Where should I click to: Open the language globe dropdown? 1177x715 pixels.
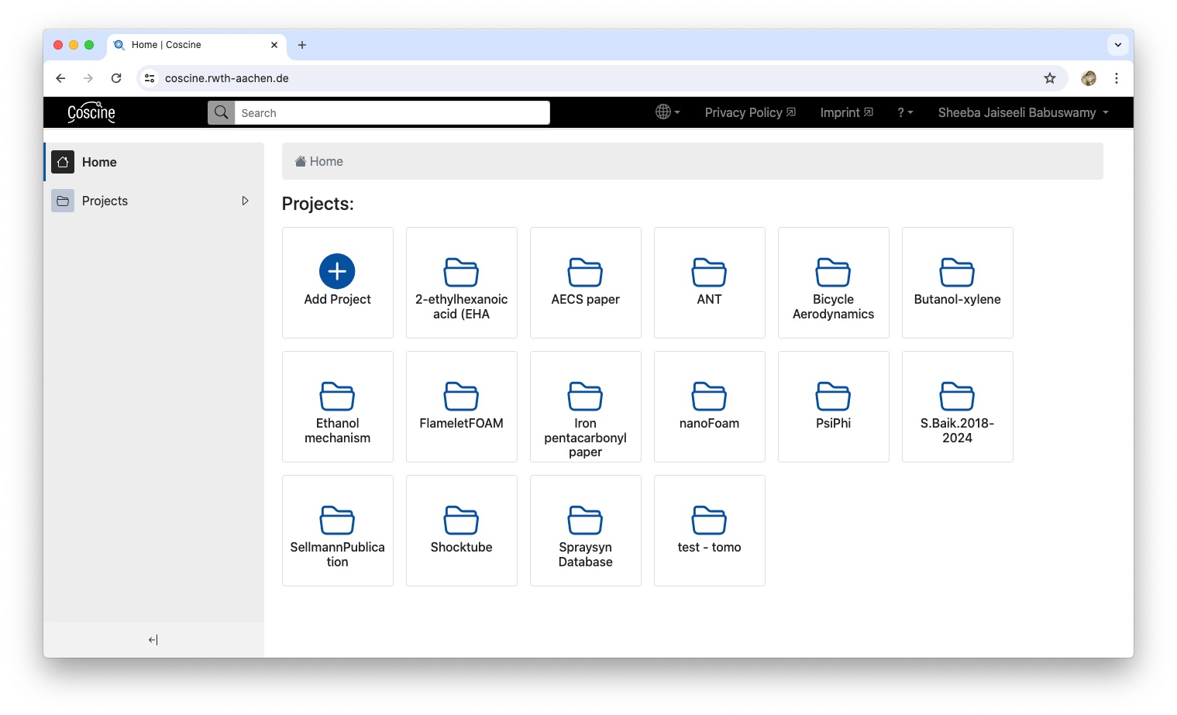[667, 112]
